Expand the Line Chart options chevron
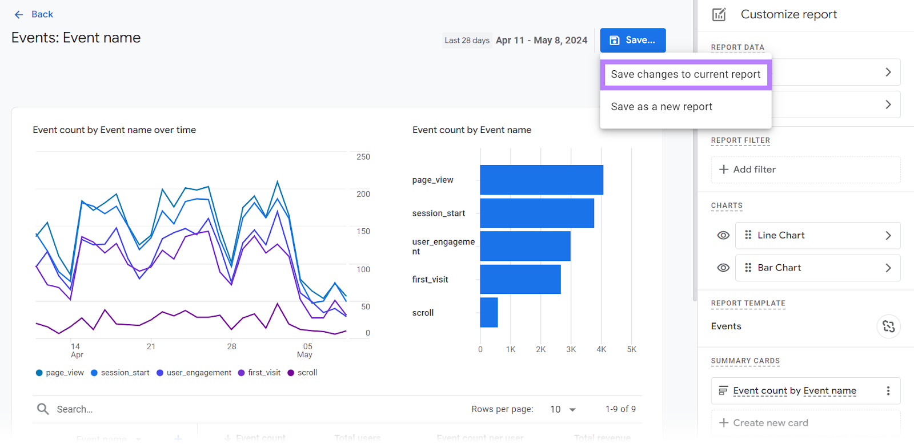 point(888,235)
